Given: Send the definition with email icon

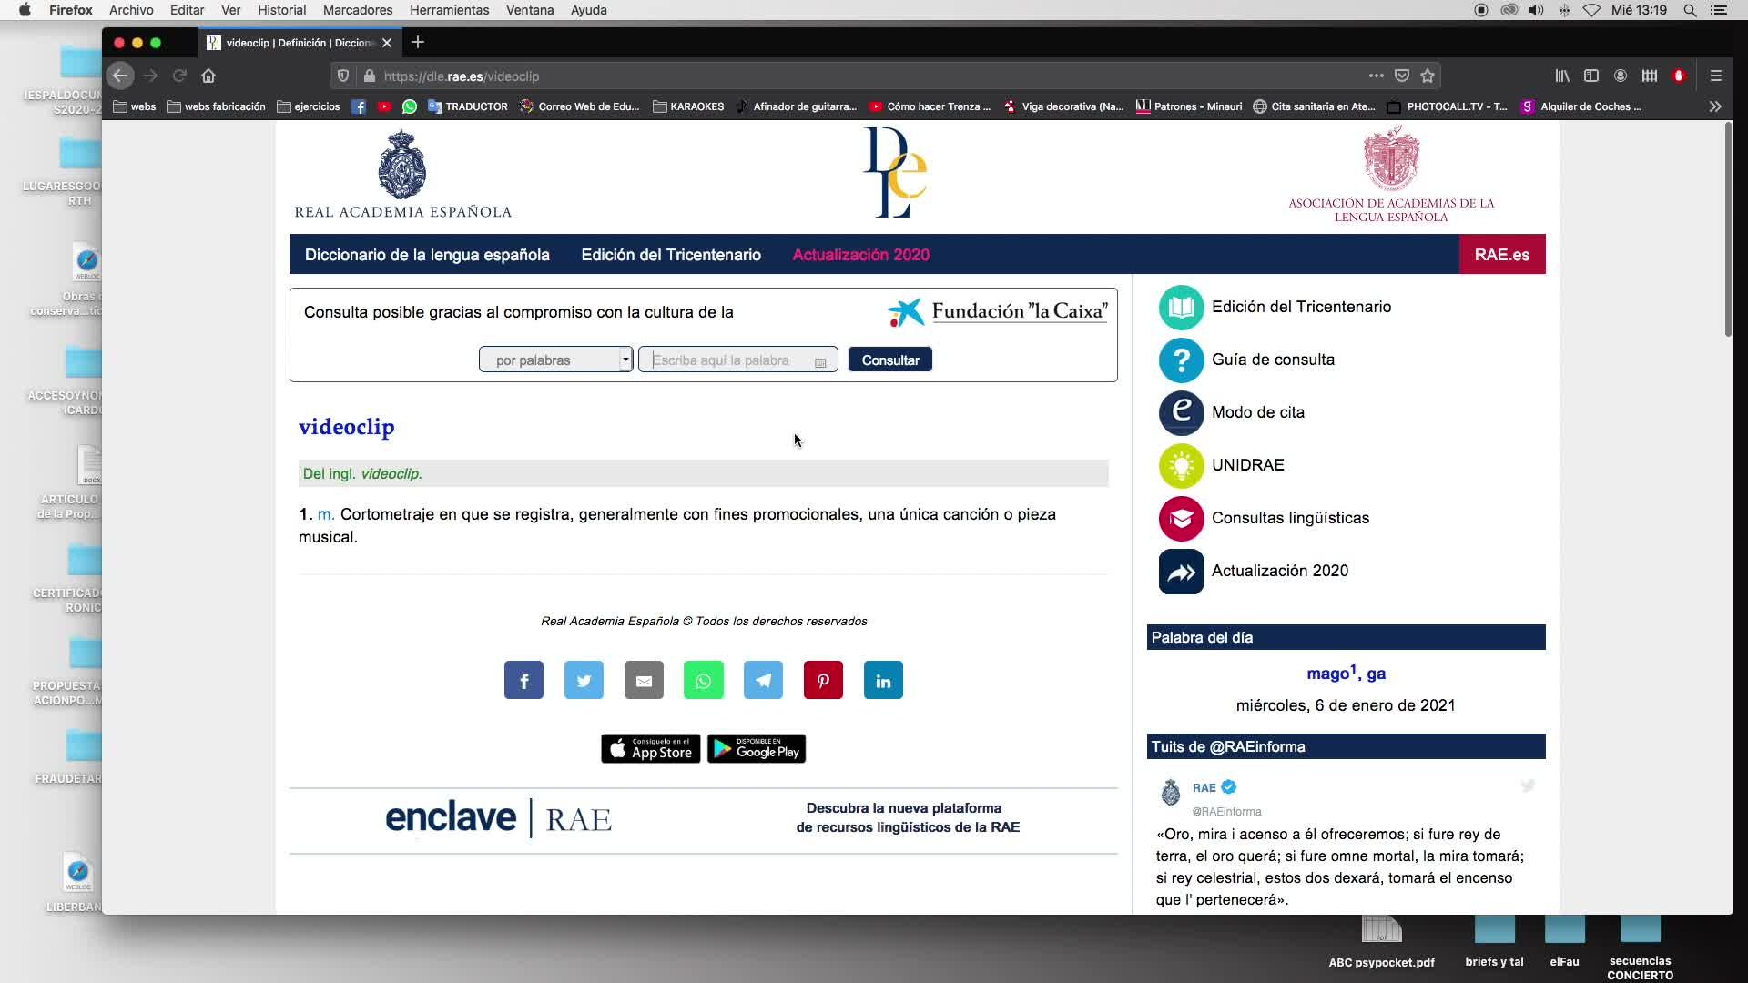Looking at the screenshot, I should point(644,680).
